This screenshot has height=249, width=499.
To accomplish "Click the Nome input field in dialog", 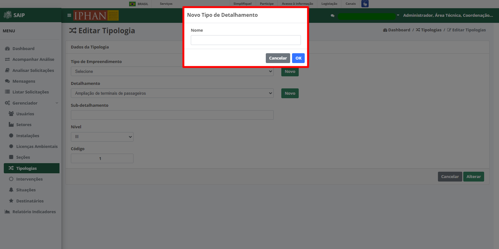I will [246, 40].
